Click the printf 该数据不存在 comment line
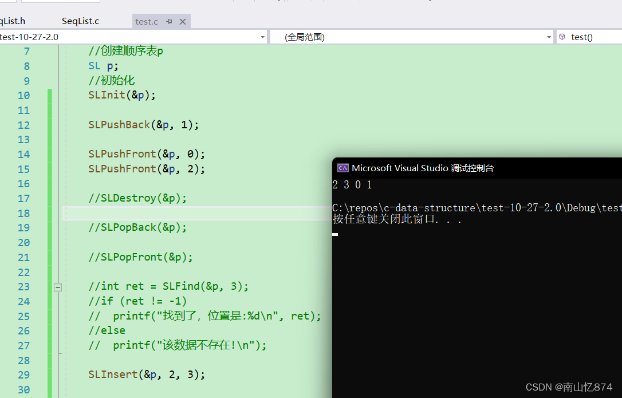The width and height of the screenshot is (622, 398). coord(178,346)
